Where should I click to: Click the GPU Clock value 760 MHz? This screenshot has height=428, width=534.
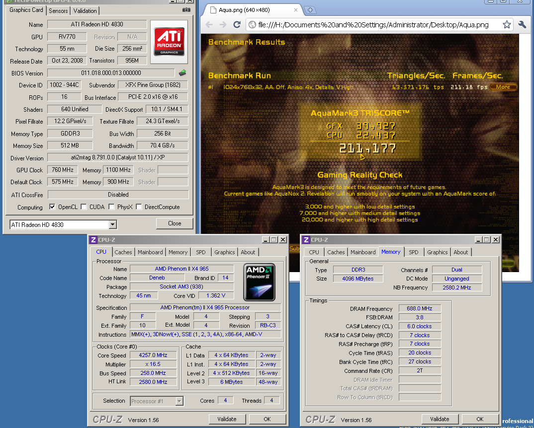(63, 169)
